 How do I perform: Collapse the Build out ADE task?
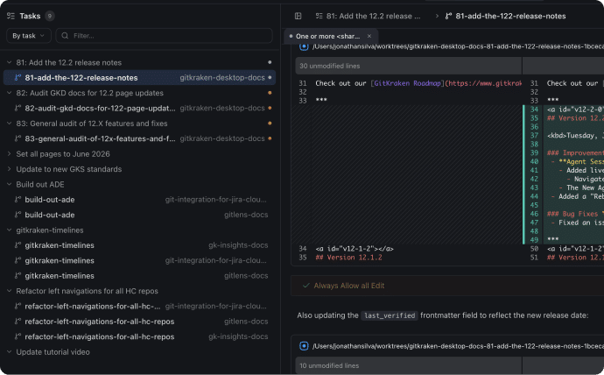coord(10,184)
